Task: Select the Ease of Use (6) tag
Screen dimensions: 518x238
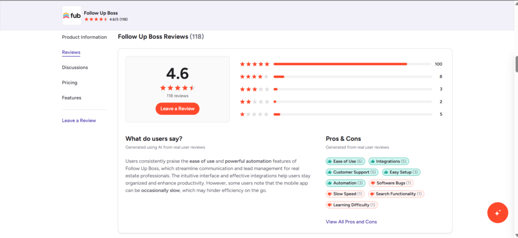Action: pyautogui.click(x=345, y=161)
